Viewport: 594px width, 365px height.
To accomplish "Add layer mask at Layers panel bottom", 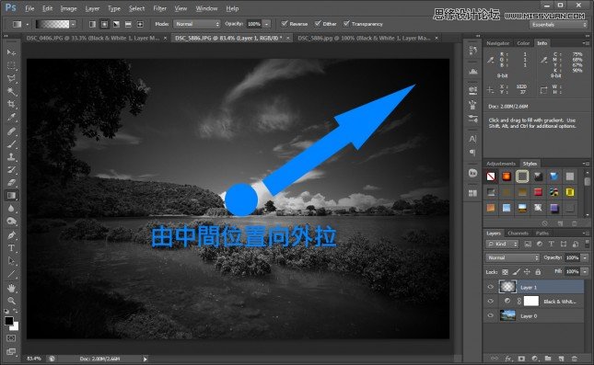I will 521,359.
